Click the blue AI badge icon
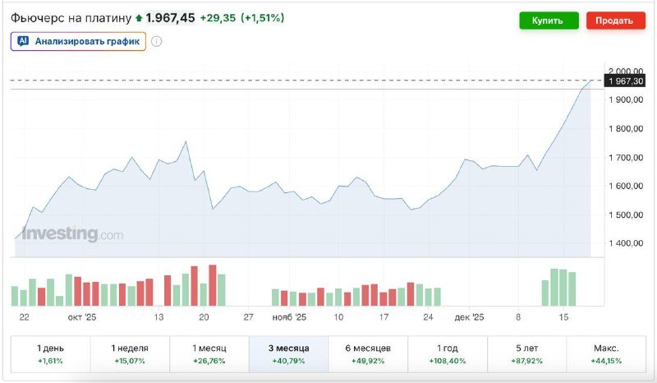The width and height of the screenshot is (657, 383). coord(23,41)
